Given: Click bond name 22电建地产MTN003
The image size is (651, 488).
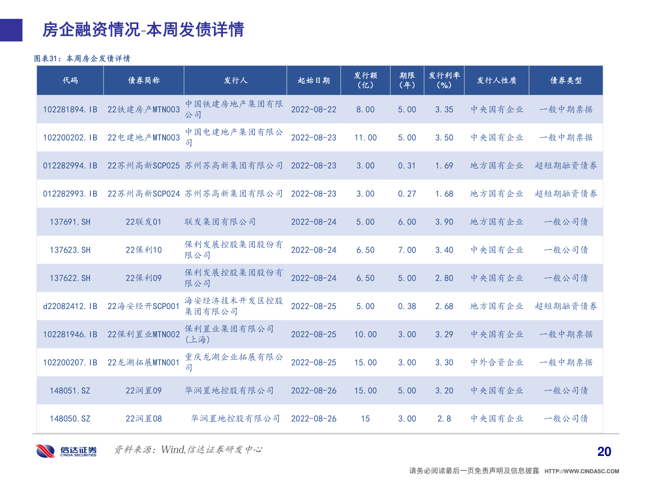Looking at the screenshot, I should [144, 137].
